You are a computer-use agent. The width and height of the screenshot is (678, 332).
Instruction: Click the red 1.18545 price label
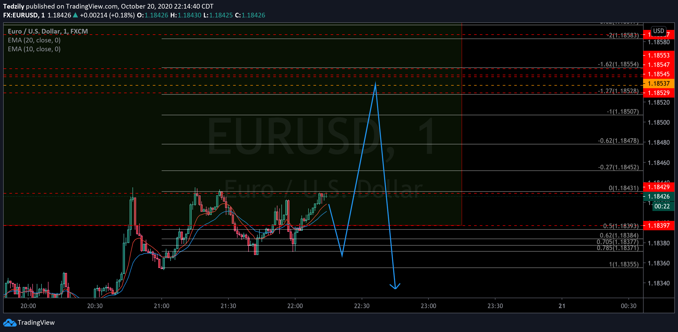(x=658, y=74)
